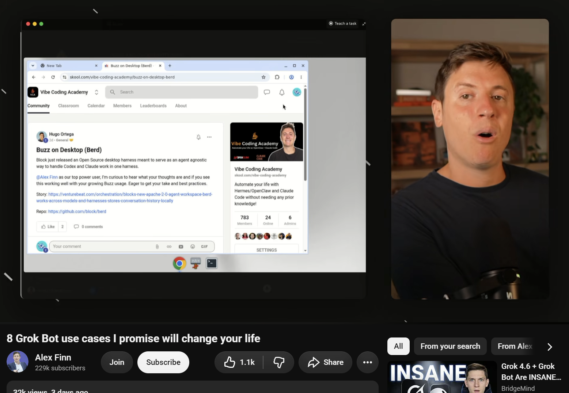Subscribe to the Alex Finn channel
Viewport: 569px width, 393px height.
point(163,362)
